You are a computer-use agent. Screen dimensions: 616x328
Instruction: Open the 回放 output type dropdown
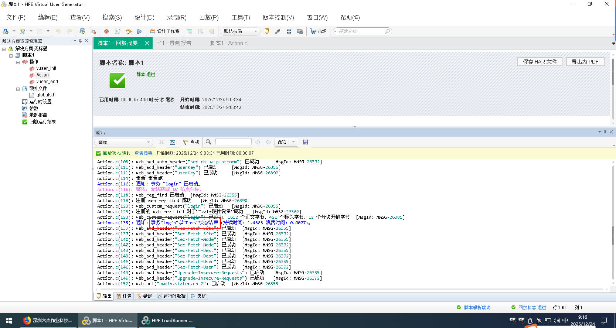coord(123,142)
